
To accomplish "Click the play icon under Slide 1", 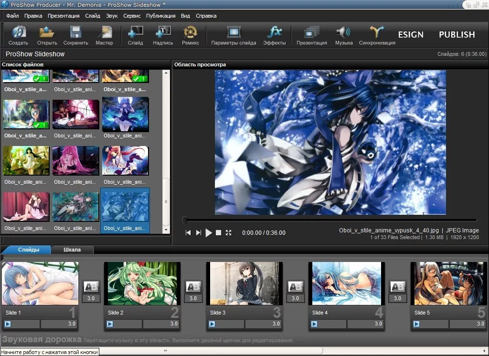I will (x=8, y=324).
